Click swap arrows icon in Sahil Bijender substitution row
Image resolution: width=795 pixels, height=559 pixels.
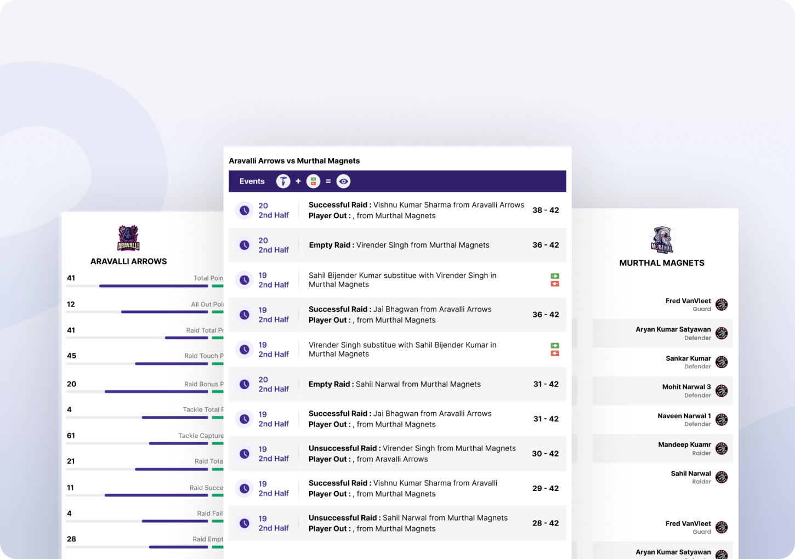coord(555,280)
